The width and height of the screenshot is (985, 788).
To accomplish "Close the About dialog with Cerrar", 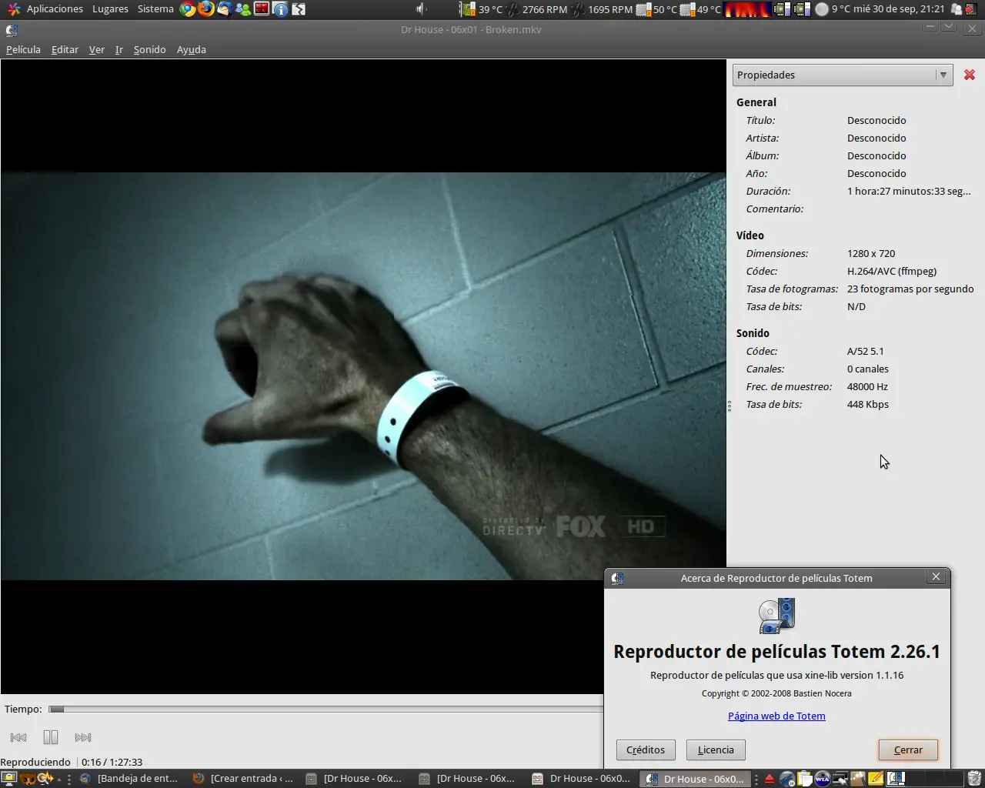I will 908,750.
